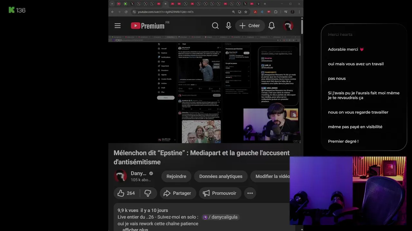Bookmark this page with star icon
This screenshot has height=231, width=412.
246,12
